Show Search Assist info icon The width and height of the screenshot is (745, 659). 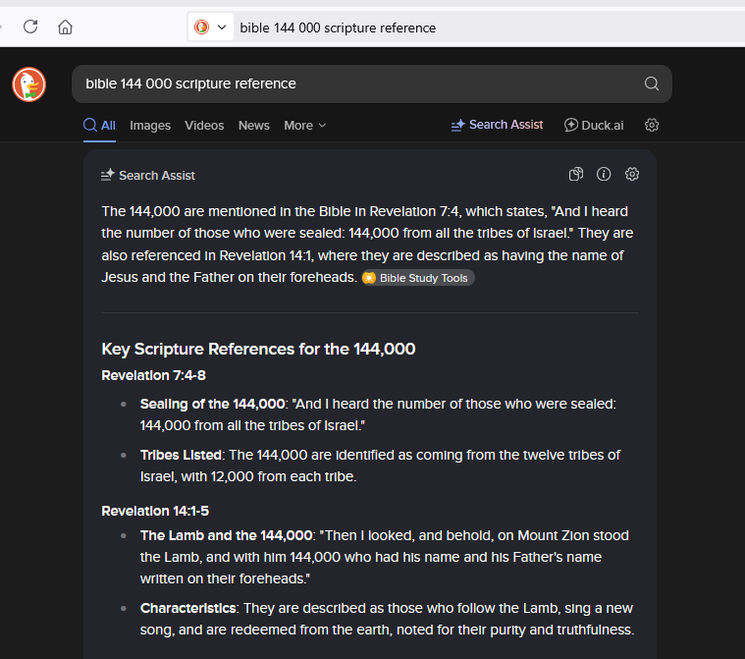point(604,175)
